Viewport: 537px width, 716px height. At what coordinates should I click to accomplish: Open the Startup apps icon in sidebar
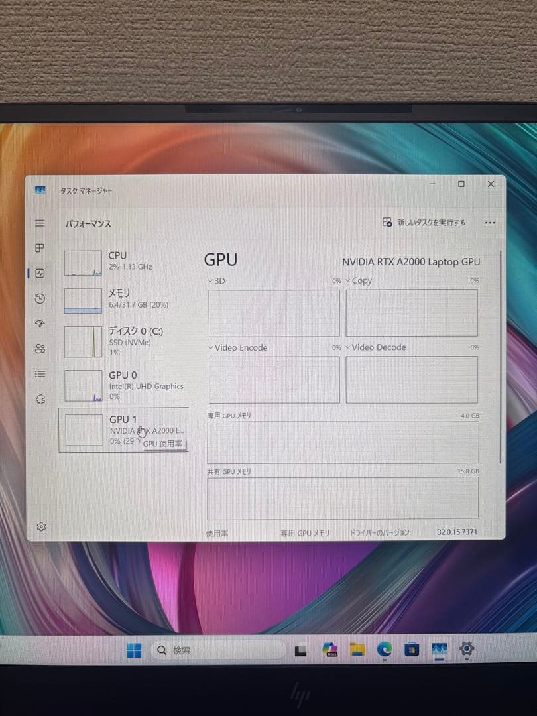click(x=40, y=324)
